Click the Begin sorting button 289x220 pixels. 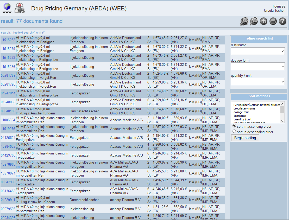tap(245, 138)
